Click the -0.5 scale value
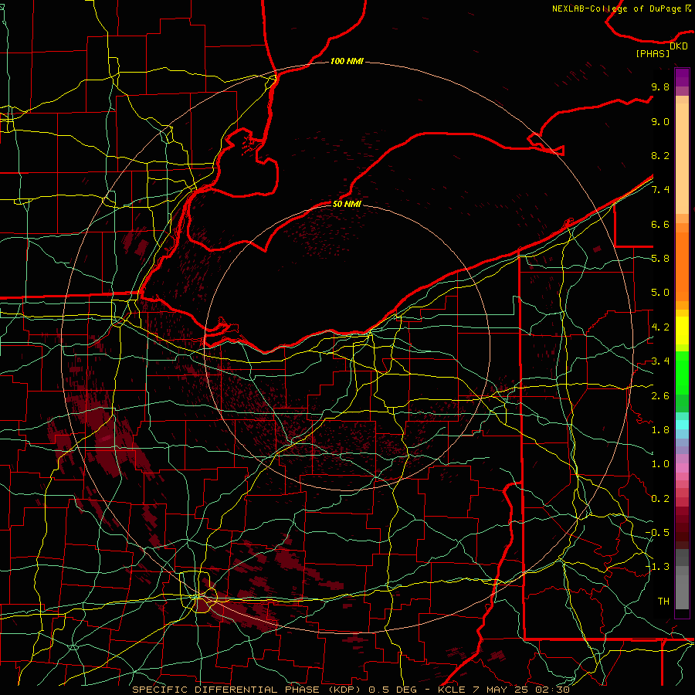The width and height of the screenshot is (695, 695). pos(657,533)
